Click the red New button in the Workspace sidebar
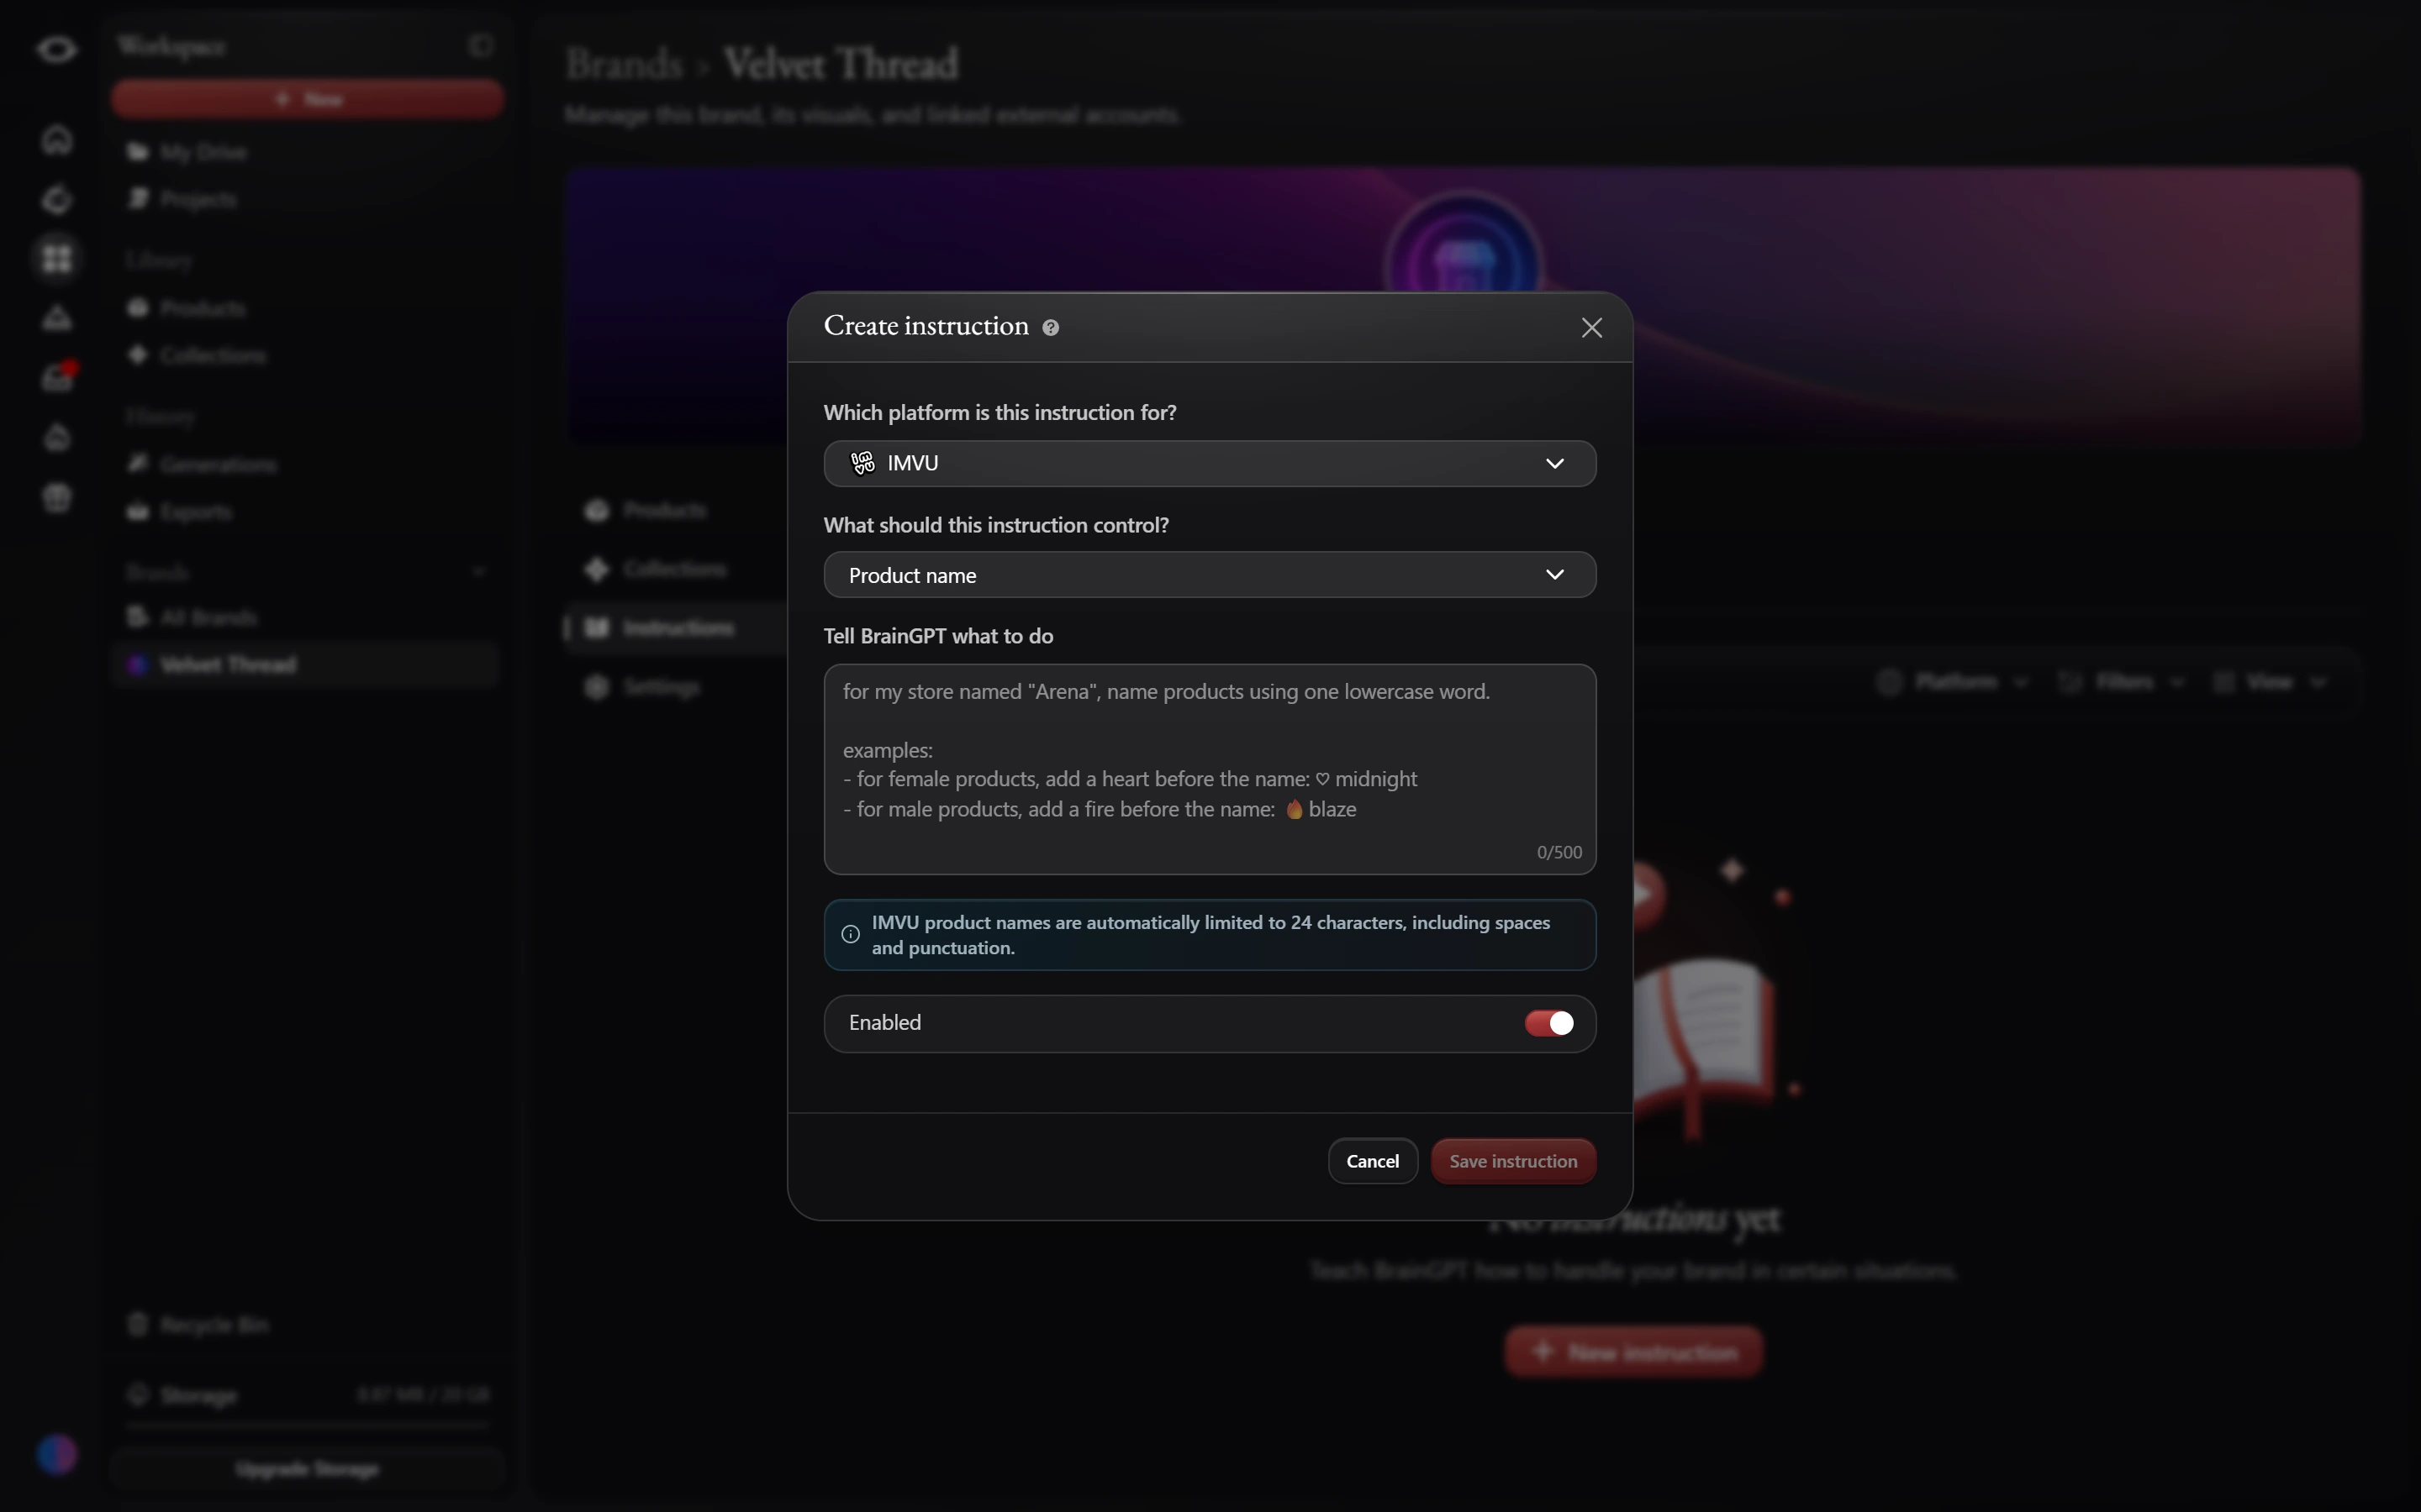The image size is (2421, 1512). [x=307, y=99]
